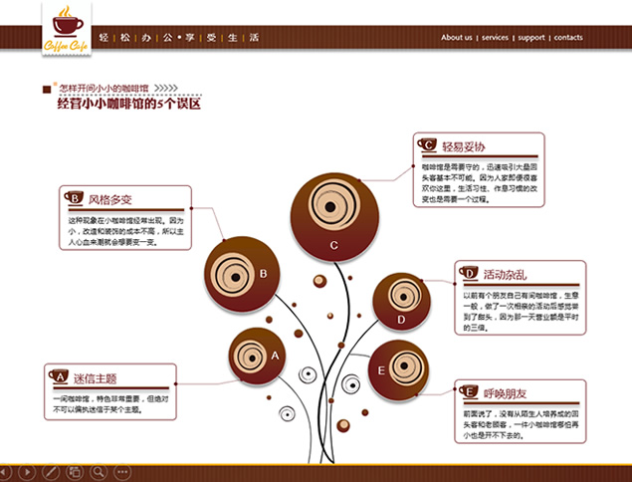The width and height of the screenshot is (632, 482).
Task: Click the slogan character 活 in the header
Action: point(254,38)
